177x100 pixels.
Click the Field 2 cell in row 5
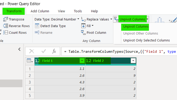click(111, 95)
